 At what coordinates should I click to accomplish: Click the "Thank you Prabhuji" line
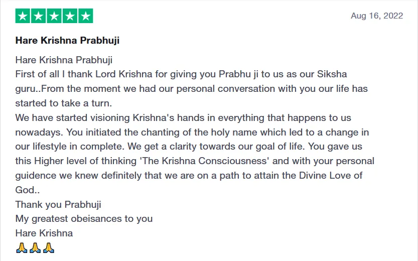coord(58,204)
